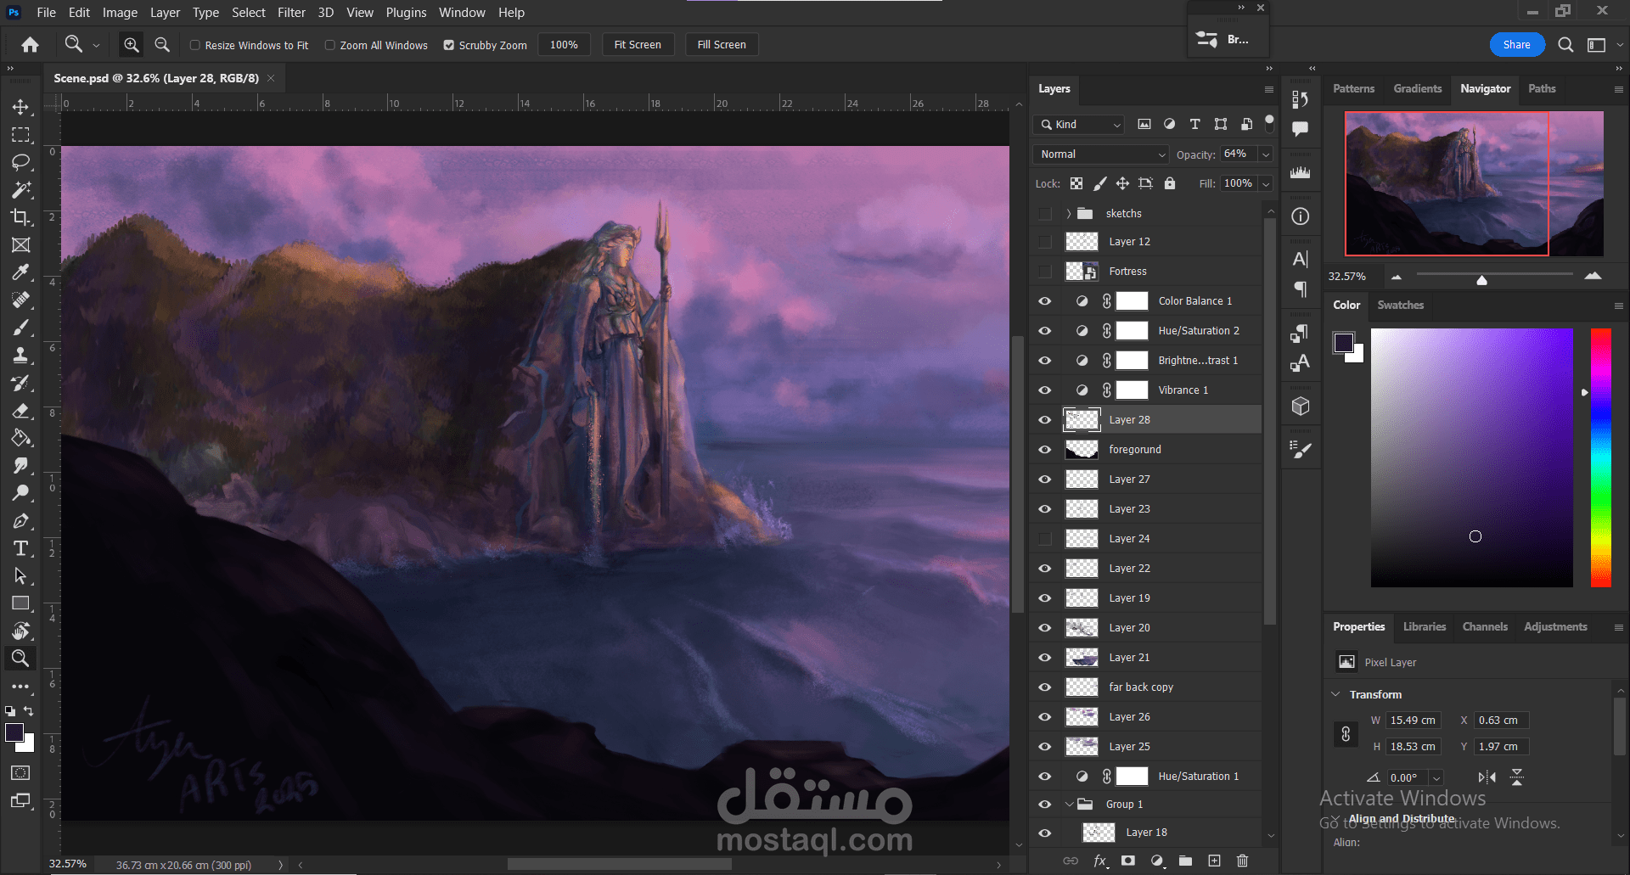This screenshot has width=1630, height=875.
Task: Select the Path Selection tool
Action: click(20, 576)
